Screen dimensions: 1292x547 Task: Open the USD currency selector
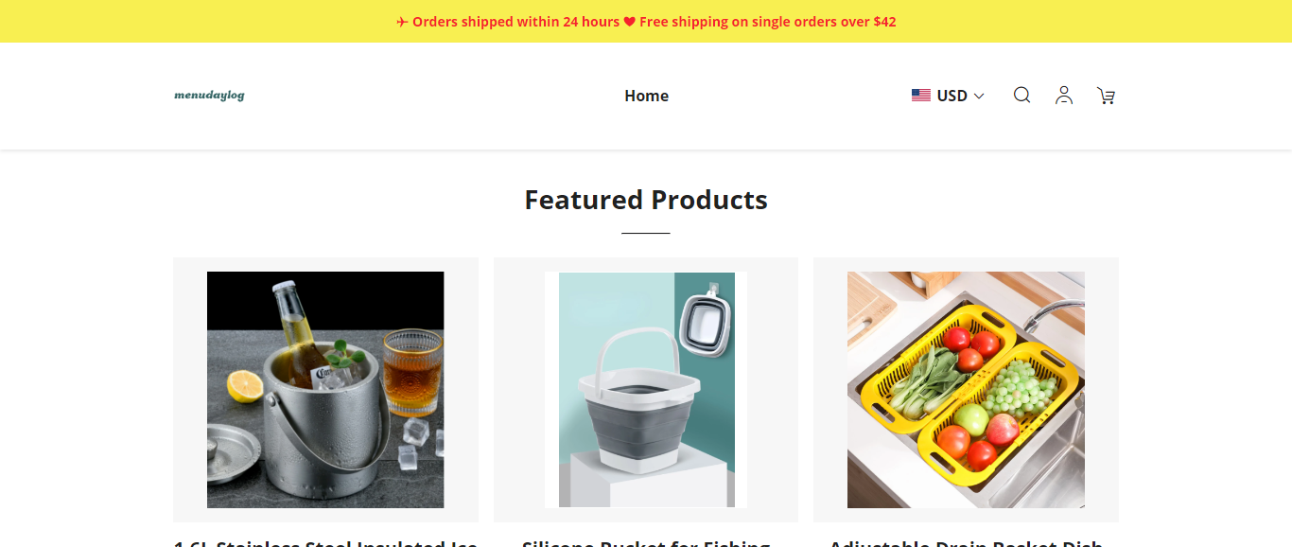(x=952, y=96)
